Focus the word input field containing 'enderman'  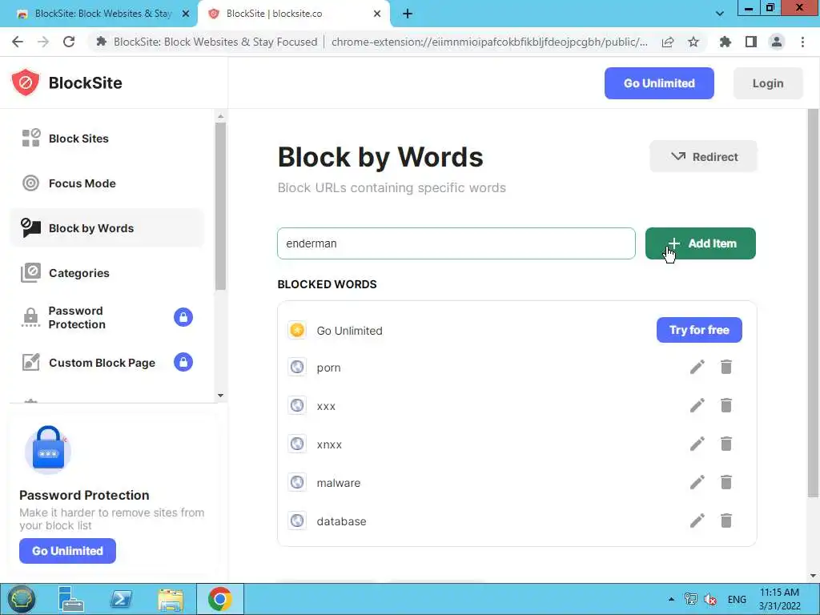pyautogui.click(x=456, y=243)
